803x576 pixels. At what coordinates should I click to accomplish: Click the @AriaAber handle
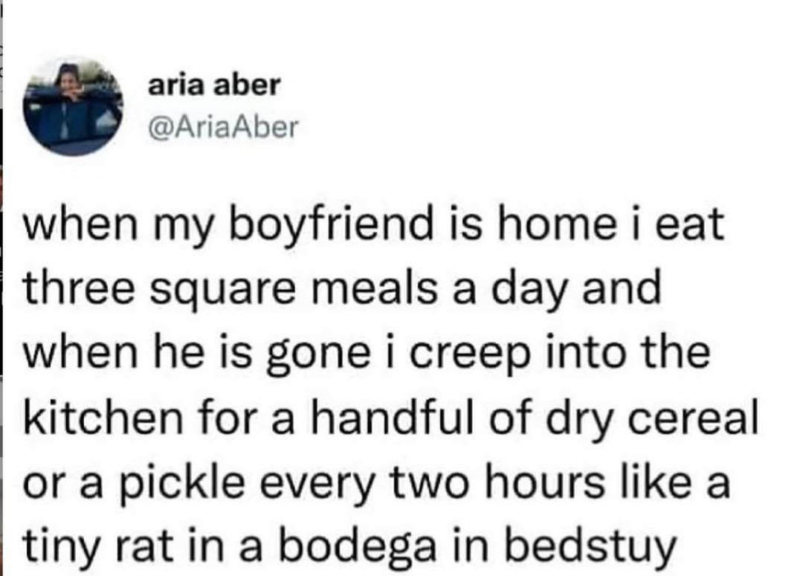[x=222, y=129]
